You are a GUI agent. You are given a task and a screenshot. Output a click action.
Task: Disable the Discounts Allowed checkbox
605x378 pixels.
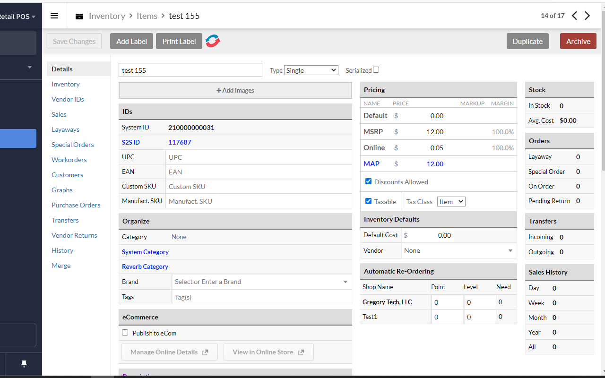(368, 181)
